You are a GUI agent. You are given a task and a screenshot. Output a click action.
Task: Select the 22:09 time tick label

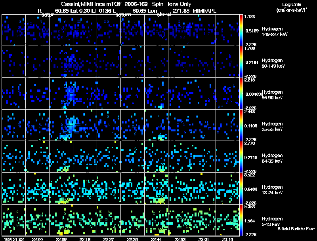tap(61, 239)
